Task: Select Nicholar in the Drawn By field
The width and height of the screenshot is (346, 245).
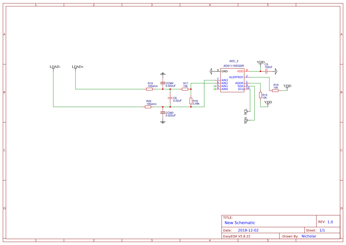Action: point(309,236)
